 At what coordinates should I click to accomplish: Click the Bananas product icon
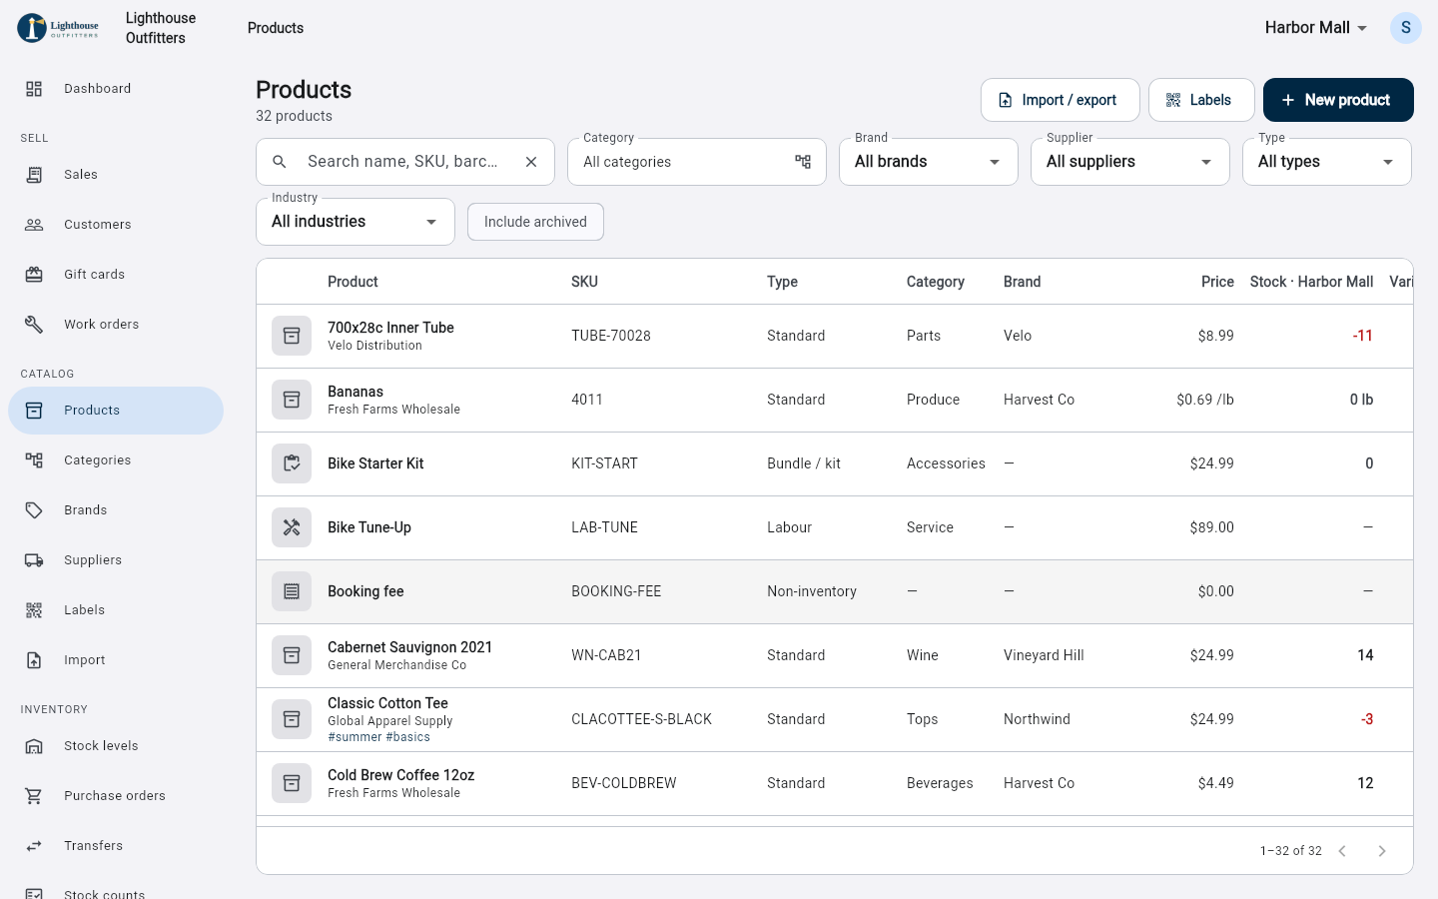(292, 400)
